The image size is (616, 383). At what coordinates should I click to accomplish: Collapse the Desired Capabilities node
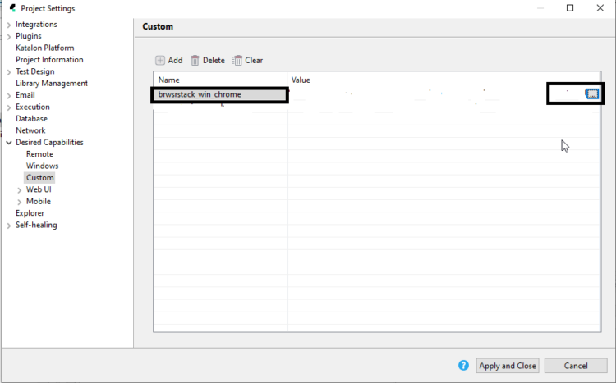pyautogui.click(x=9, y=143)
